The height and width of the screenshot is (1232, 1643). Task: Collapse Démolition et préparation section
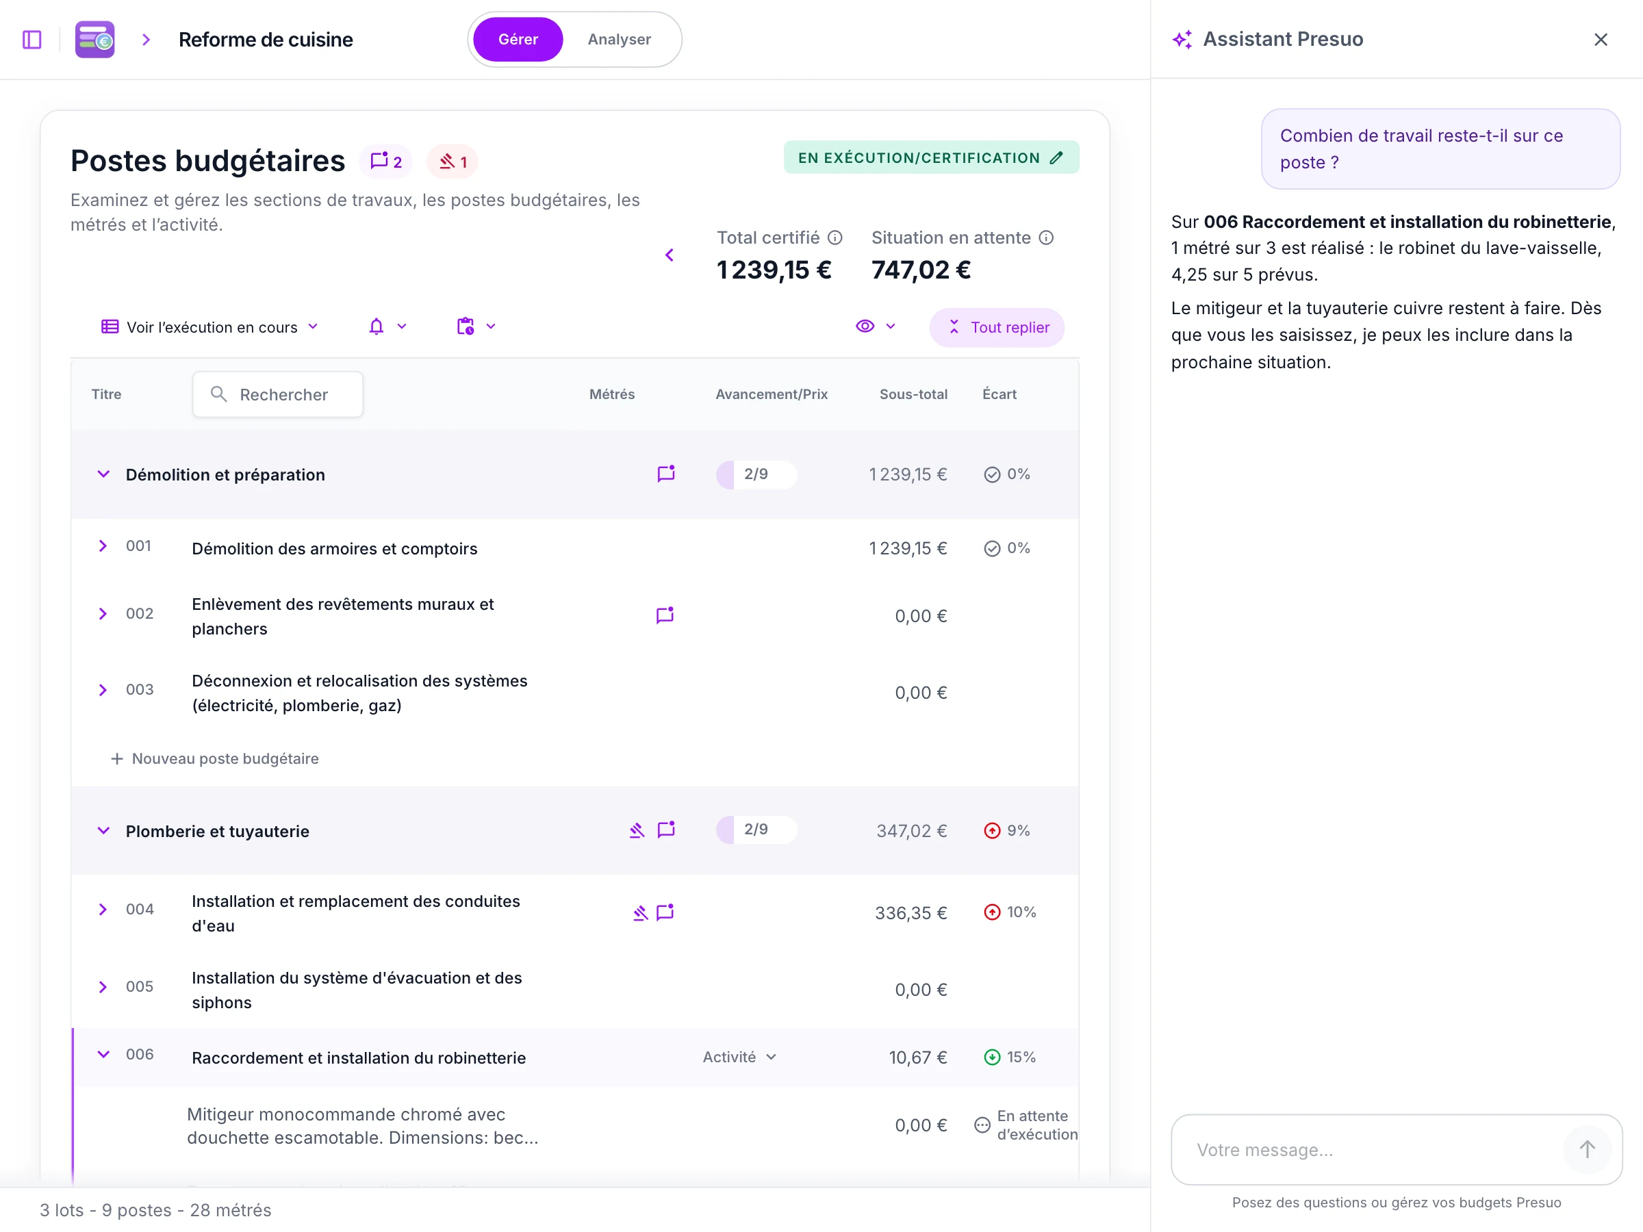click(103, 474)
